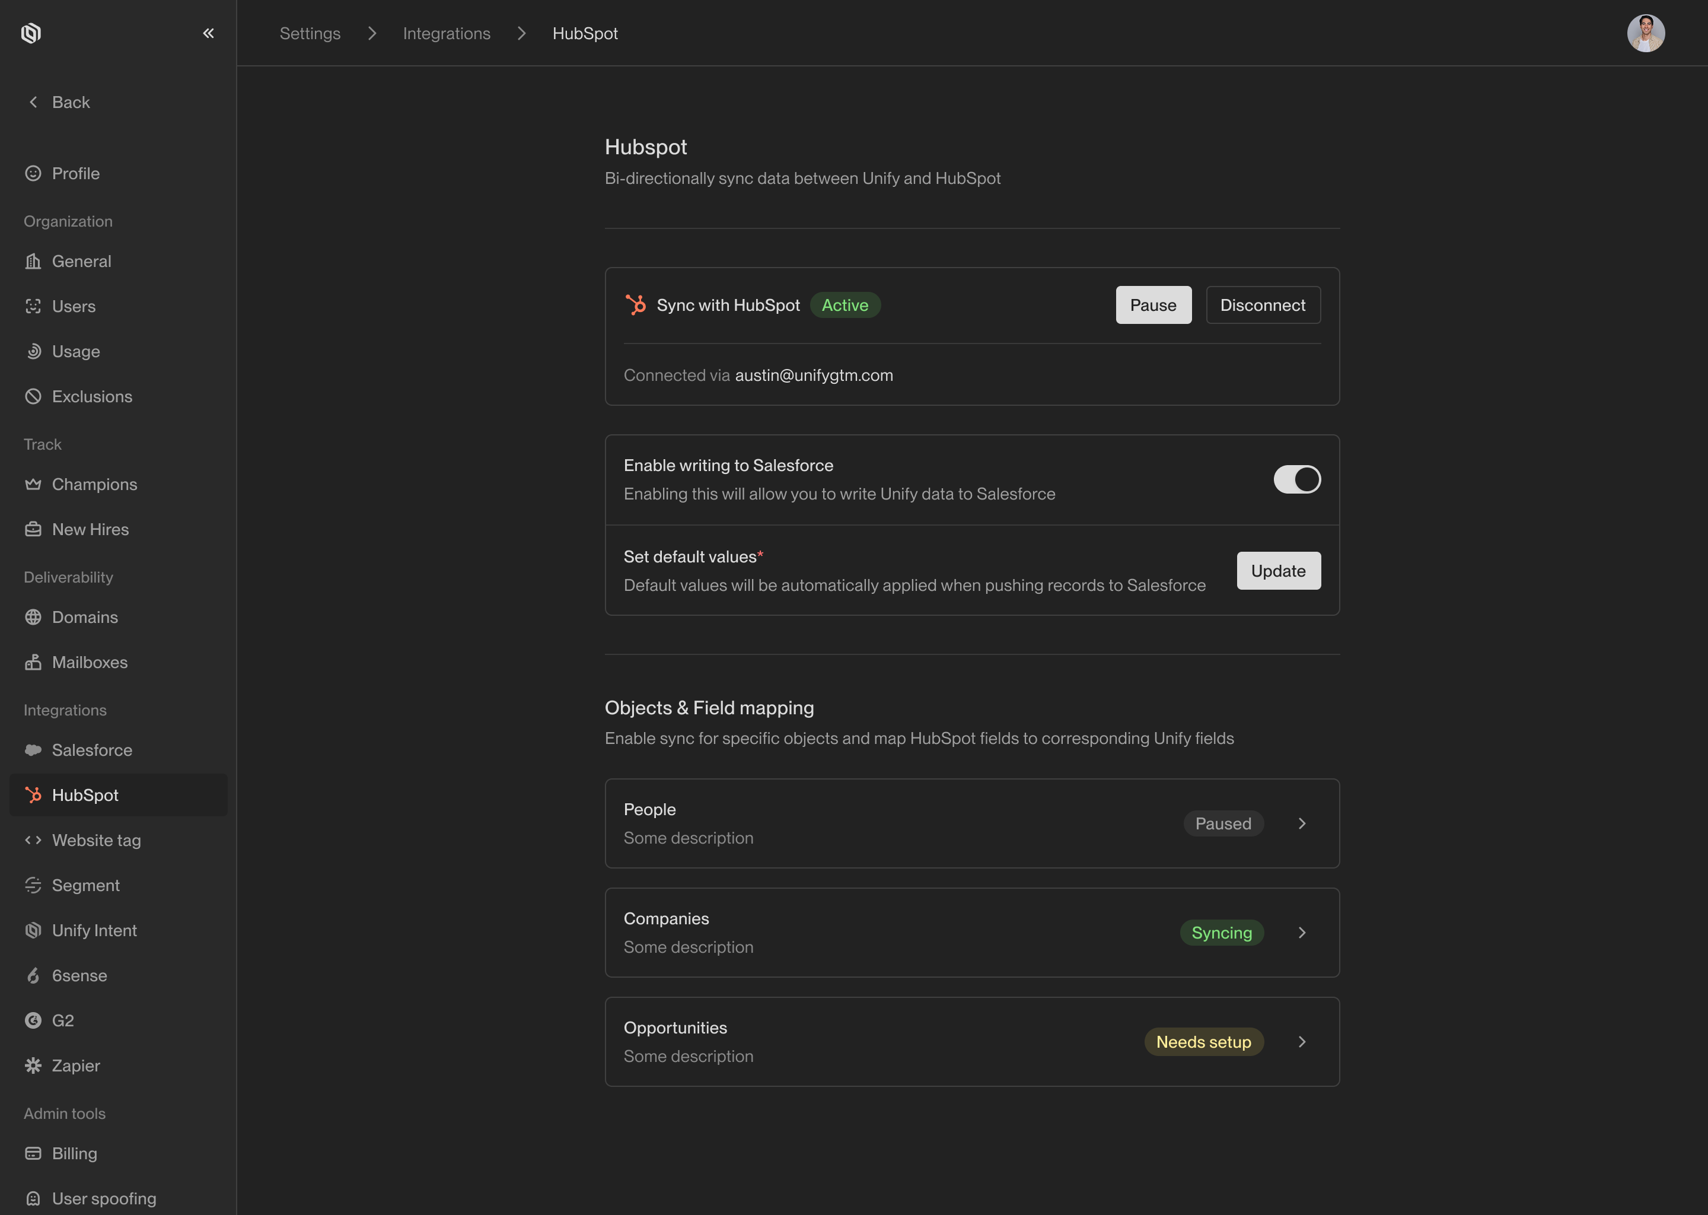Expand the Companies row chevron
The height and width of the screenshot is (1215, 1708).
point(1302,933)
